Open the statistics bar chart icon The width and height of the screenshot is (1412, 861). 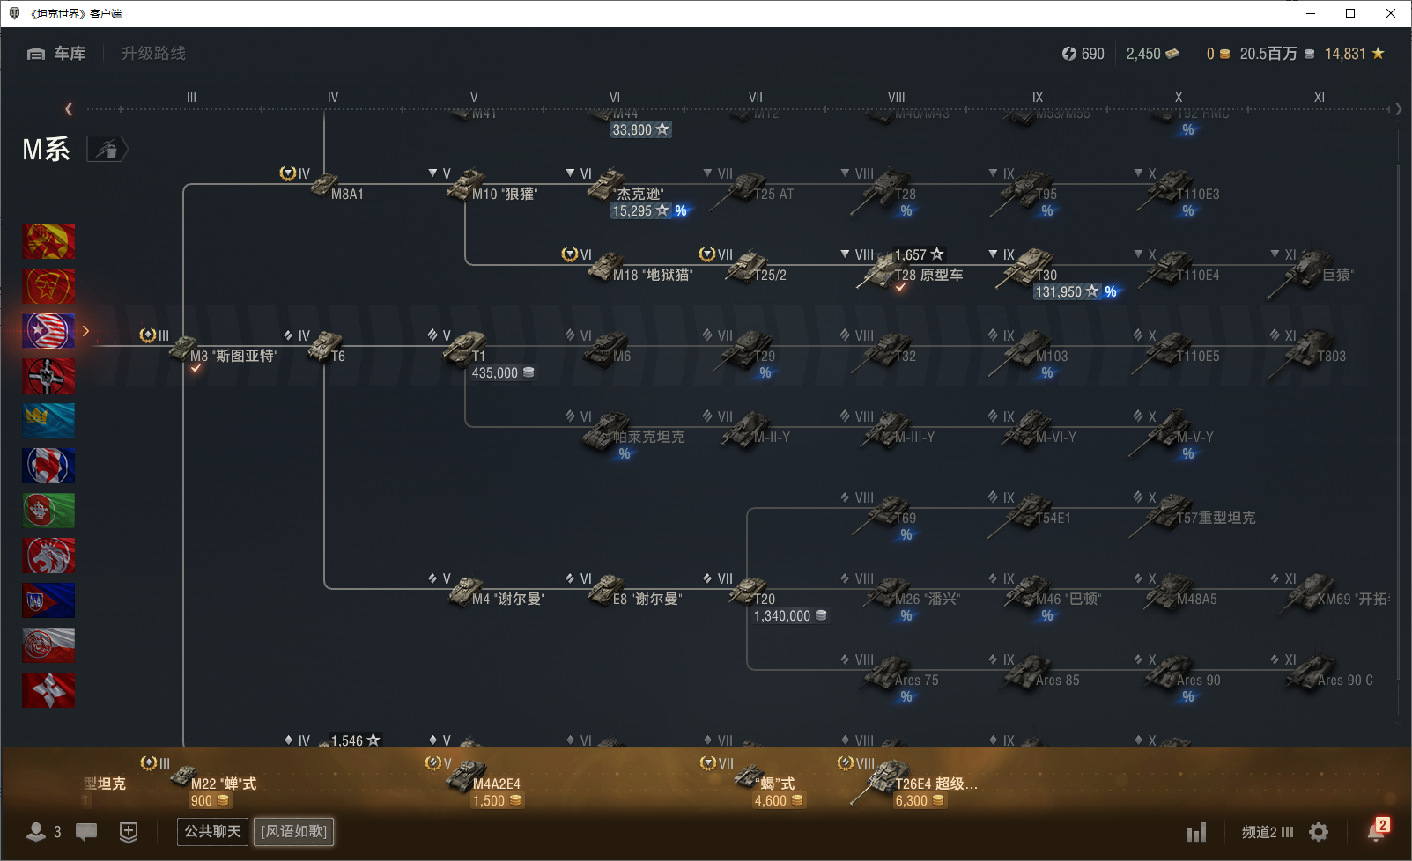click(x=1196, y=832)
